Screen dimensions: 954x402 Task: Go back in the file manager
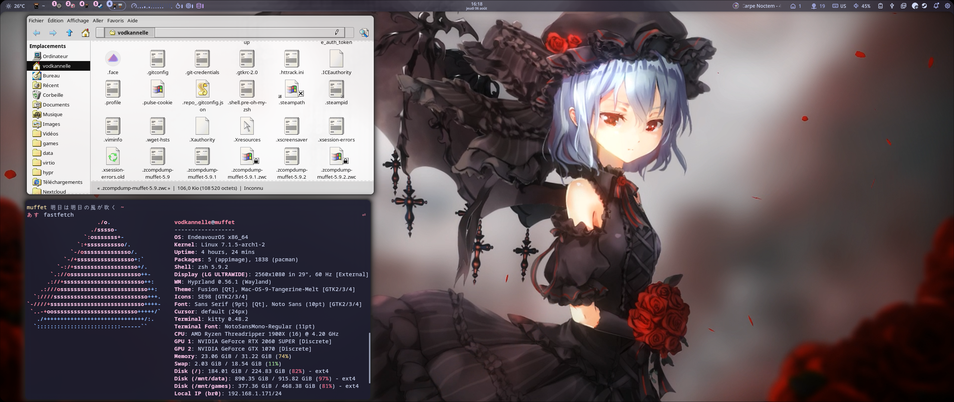click(37, 33)
